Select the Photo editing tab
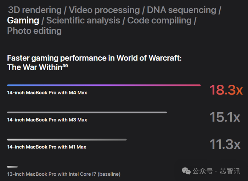 [x=34, y=31]
